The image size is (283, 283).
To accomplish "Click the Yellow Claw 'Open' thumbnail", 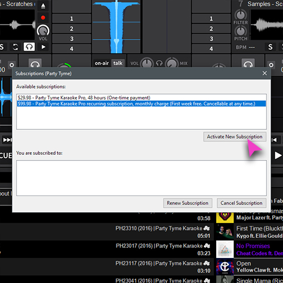I will coord(225,267).
